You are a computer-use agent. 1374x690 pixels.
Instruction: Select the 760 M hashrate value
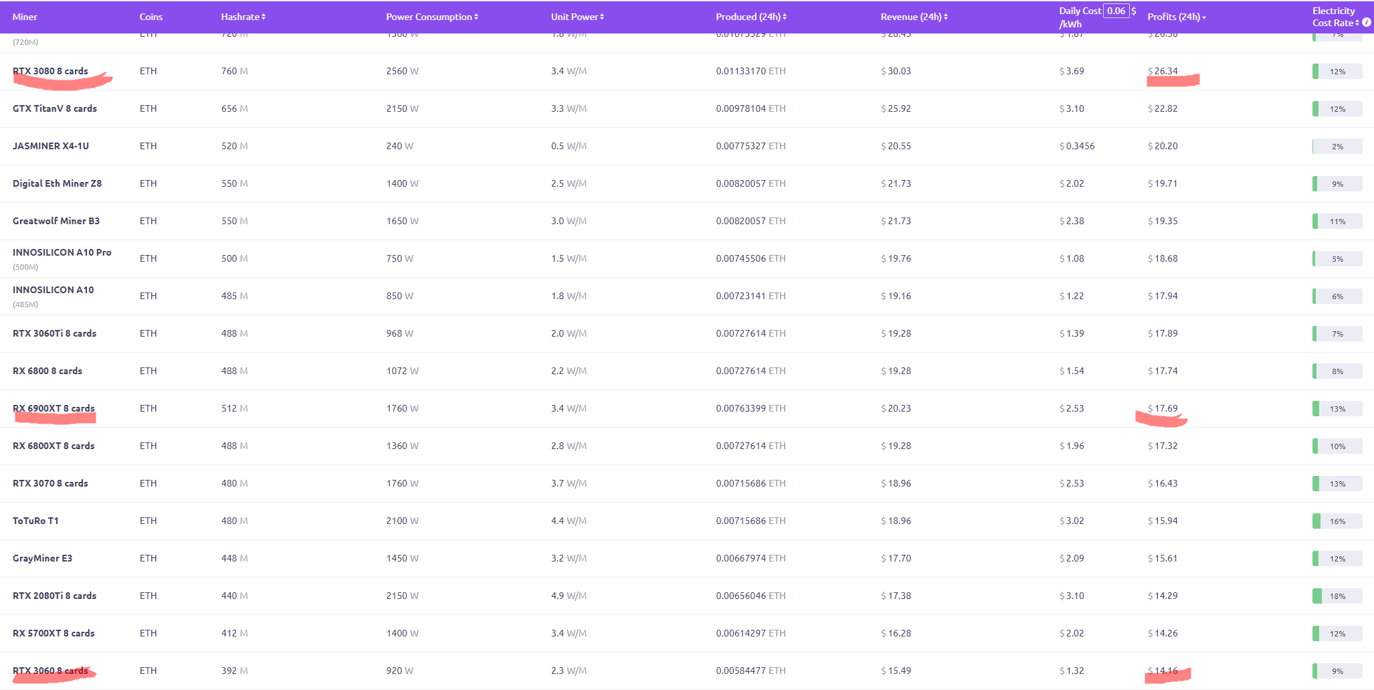point(235,71)
